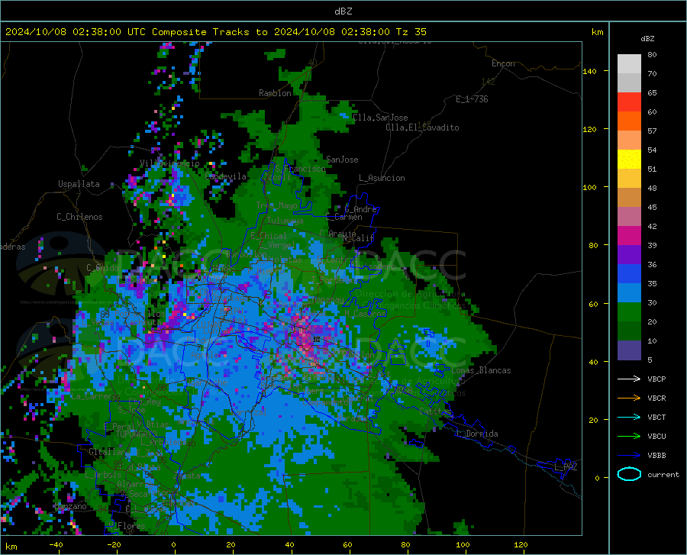Select the magenta 42 dBZ color swatch
This screenshot has height=555, width=687.
click(x=629, y=236)
